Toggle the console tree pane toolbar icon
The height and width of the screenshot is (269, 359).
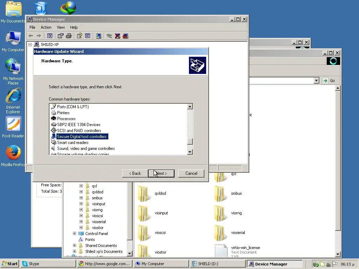pos(50,36)
